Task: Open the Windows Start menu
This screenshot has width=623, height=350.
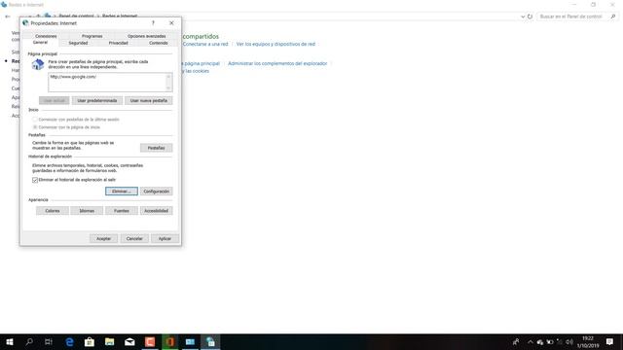Action: tap(10, 341)
